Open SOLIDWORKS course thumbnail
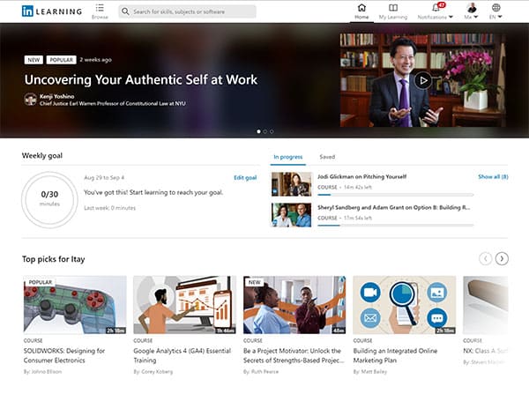This screenshot has height=394, width=529. [x=75, y=305]
